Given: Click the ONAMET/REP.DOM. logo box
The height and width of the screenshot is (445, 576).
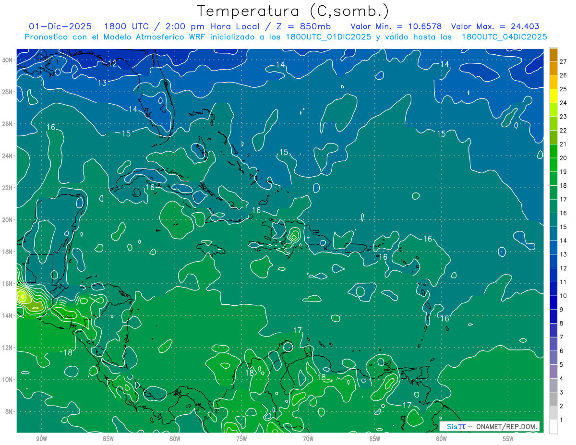Looking at the screenshot, I should 490,426.
